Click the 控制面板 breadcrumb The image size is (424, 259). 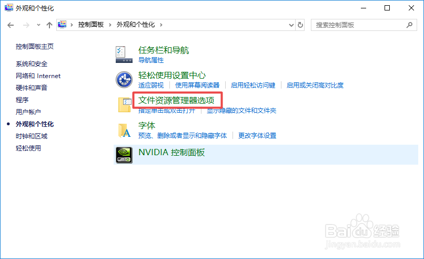click(x=91, y=25)
